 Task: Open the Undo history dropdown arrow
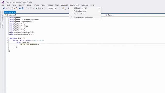(x=29, y=9)
